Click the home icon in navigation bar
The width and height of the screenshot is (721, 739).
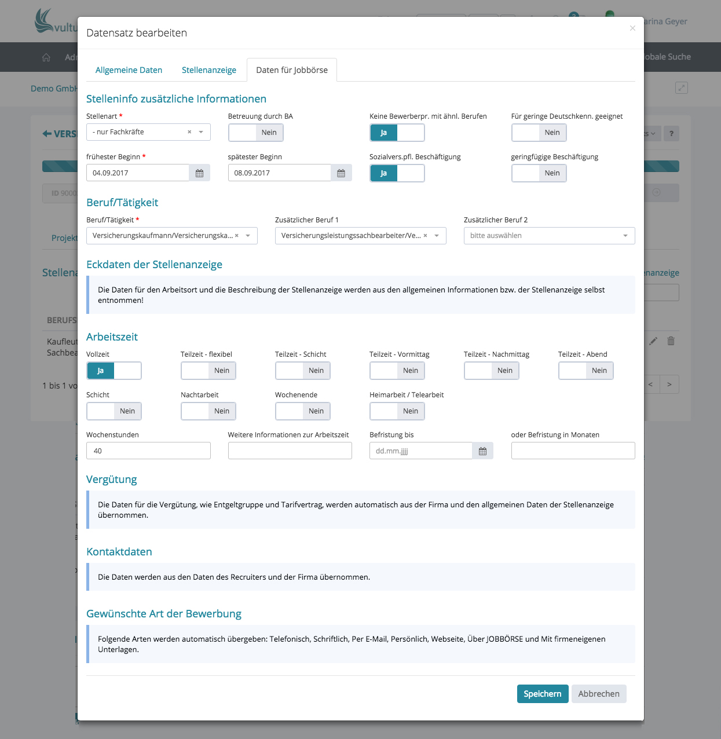[46, 57]
